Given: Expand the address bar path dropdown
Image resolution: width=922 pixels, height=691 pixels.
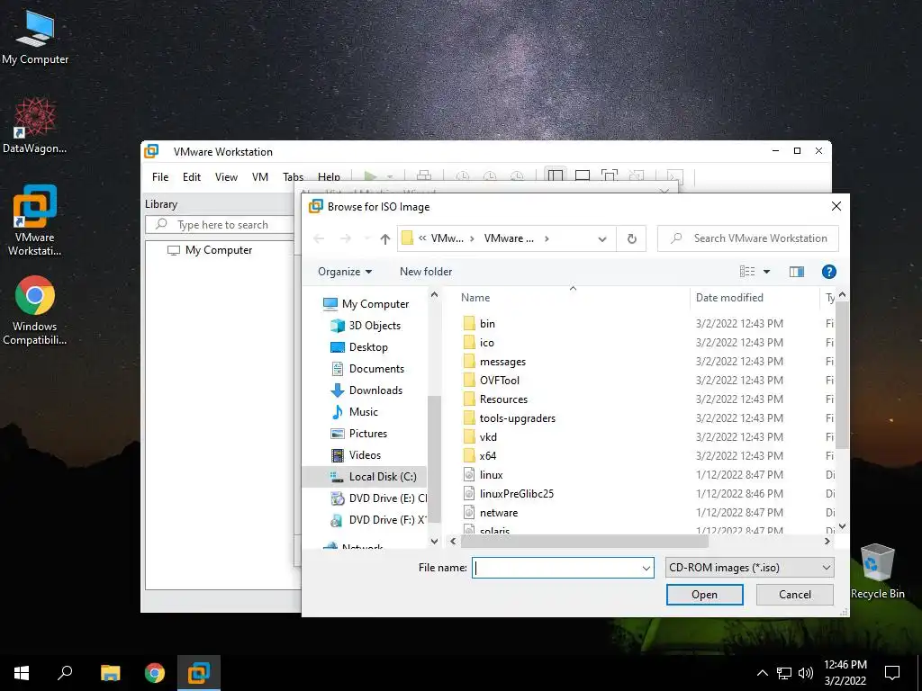Looking at the screenshot, I should 602,238.
